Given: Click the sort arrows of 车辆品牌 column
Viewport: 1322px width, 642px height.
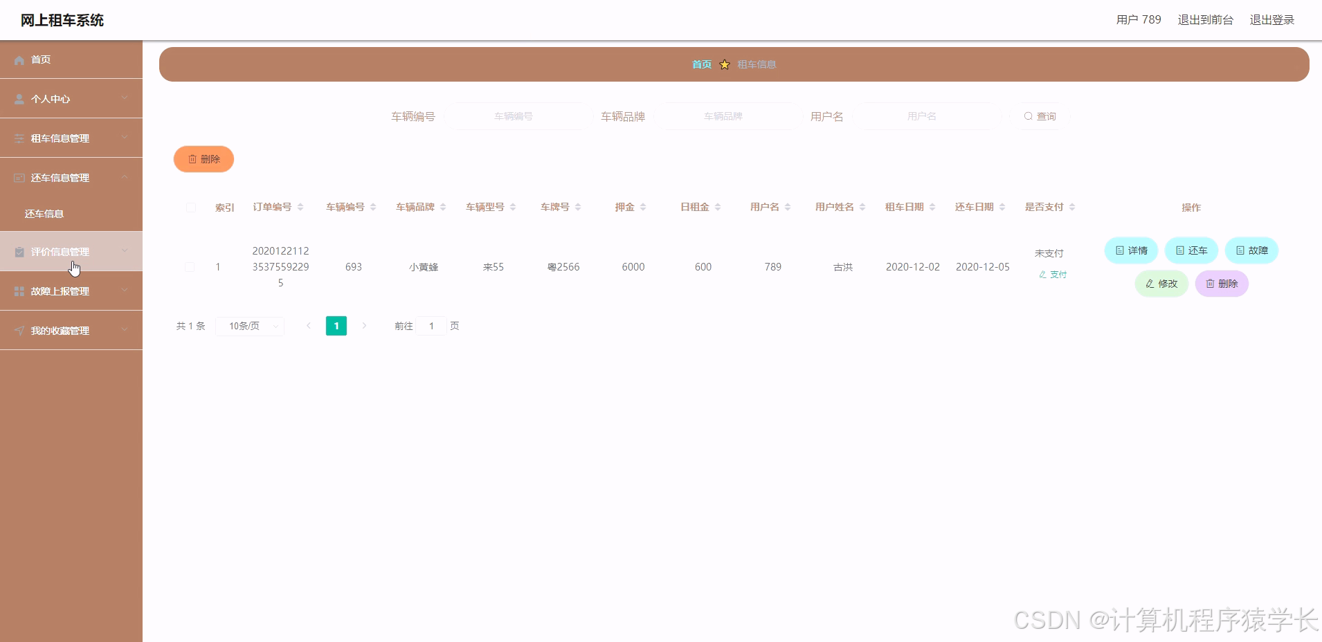Looking at the screenshot, I should (x=443, y=207).
